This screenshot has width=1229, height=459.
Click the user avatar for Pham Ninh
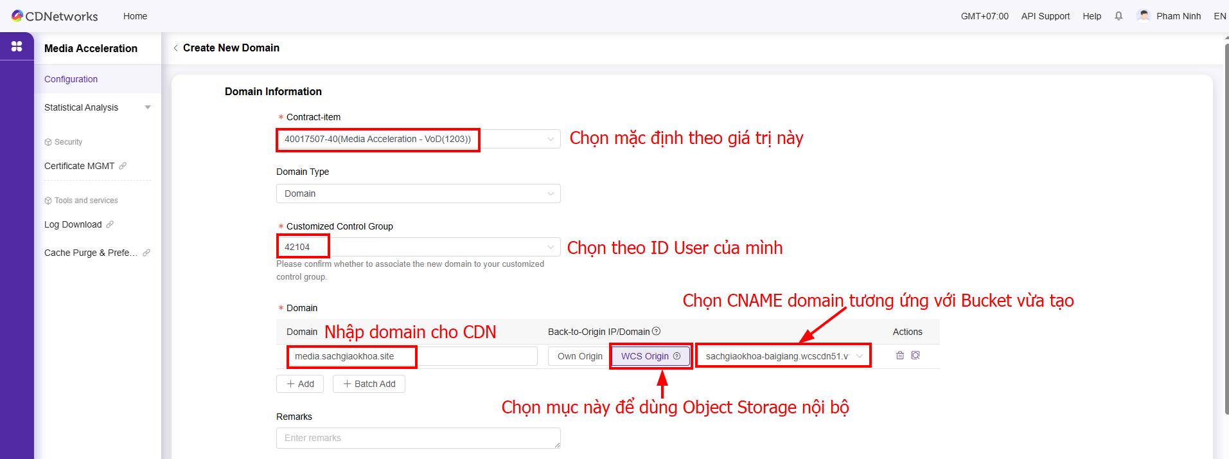pos(1143,15)
